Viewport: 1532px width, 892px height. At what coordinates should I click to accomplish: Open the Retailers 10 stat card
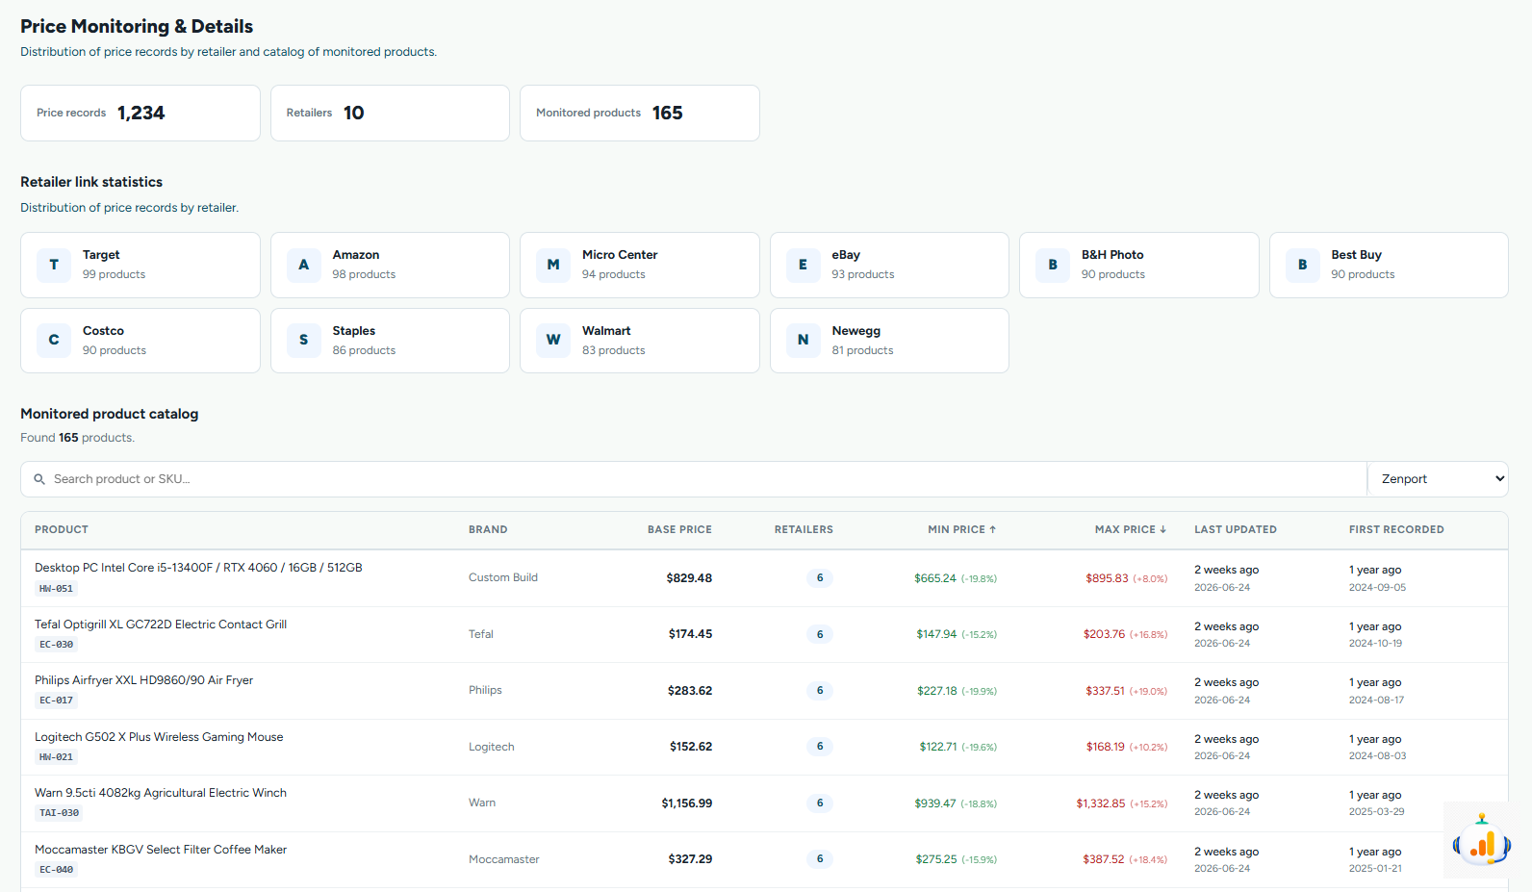pos(390,113)
